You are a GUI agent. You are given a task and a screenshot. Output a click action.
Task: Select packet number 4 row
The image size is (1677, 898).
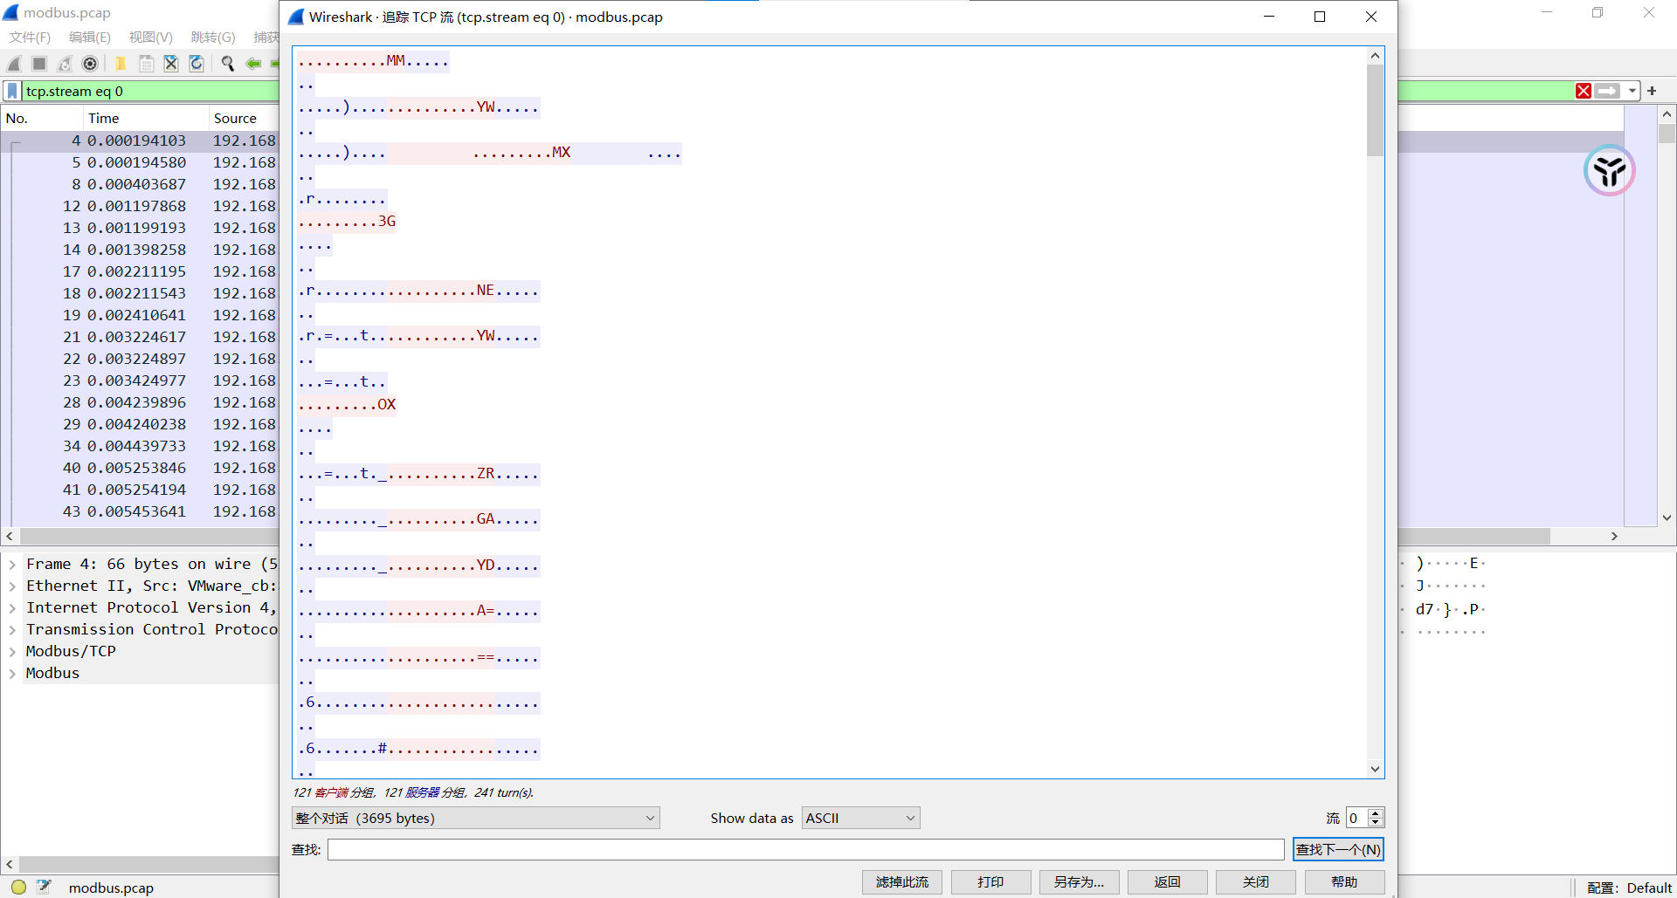click(x=140, y=141)
